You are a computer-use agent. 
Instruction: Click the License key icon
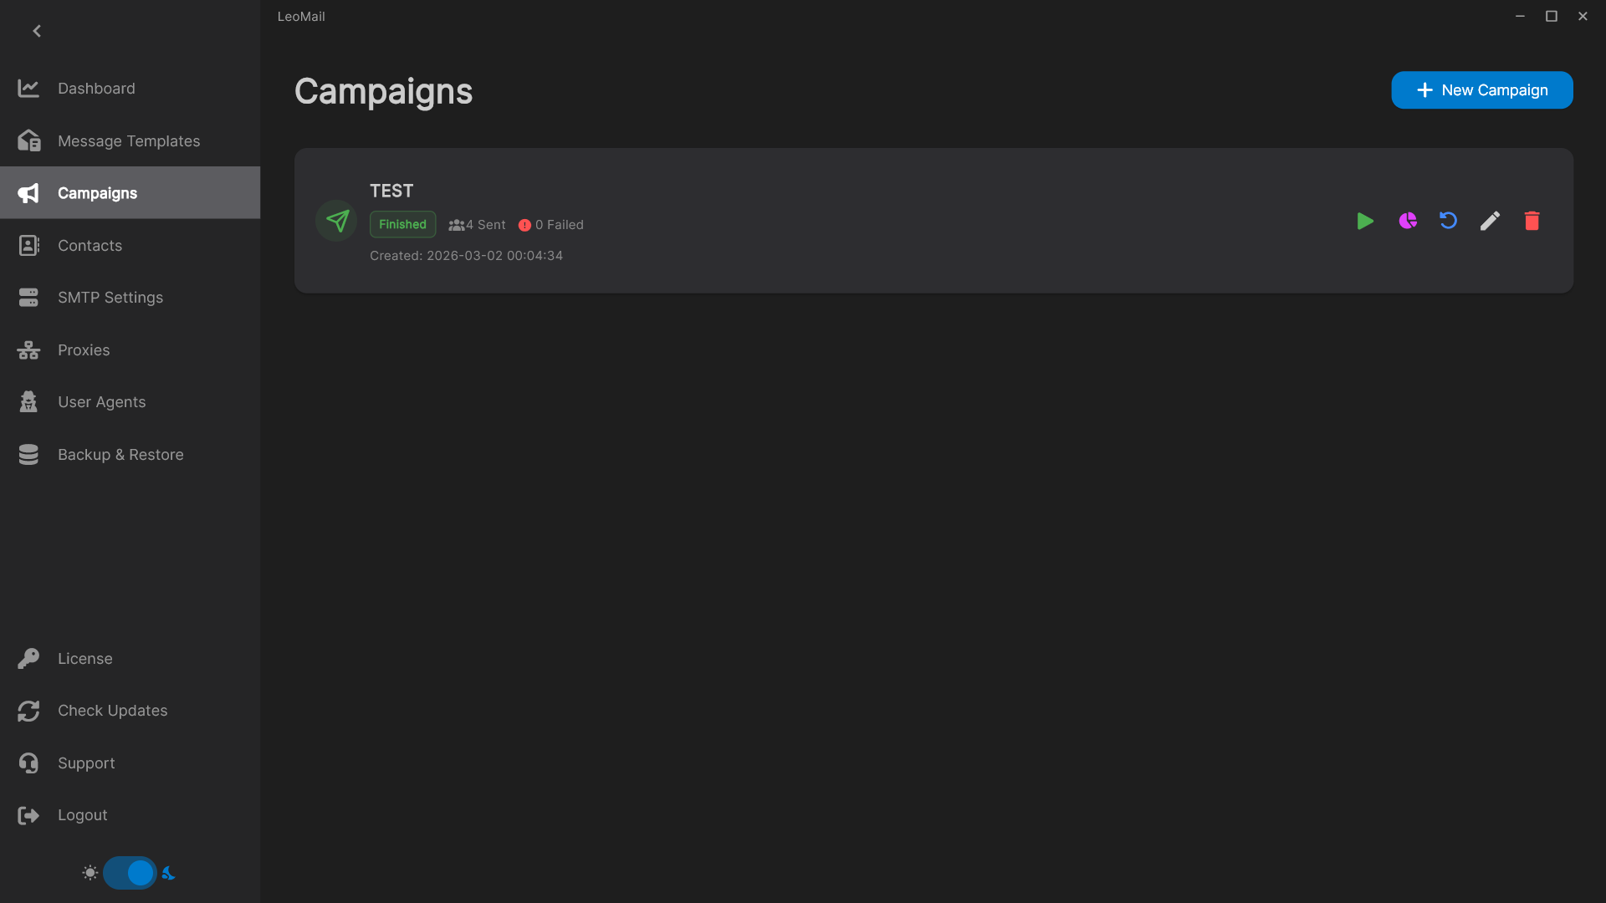pyautogui.click(x=28, y=659)
